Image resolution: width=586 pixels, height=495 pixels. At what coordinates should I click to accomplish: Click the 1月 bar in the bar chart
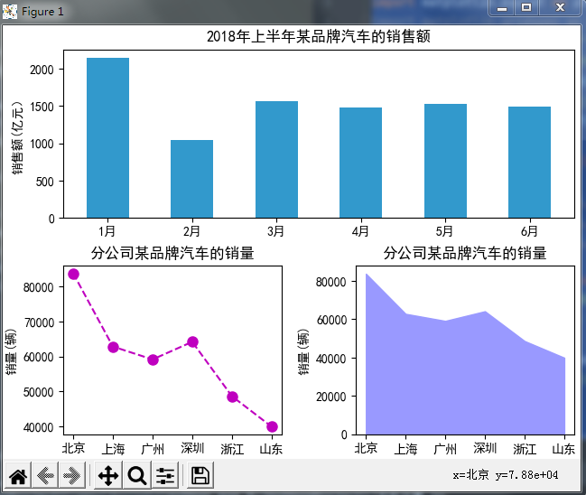click(107, 137)
